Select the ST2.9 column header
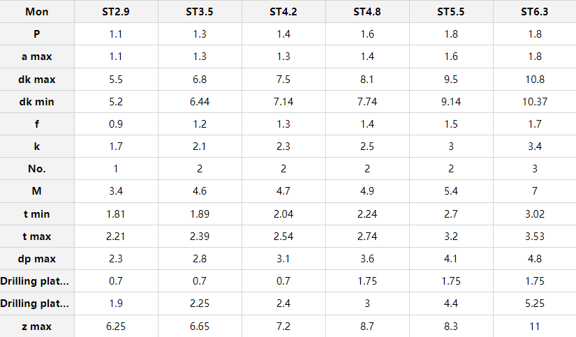This screenshot has width=576, height=337. (x=116, y=12)
